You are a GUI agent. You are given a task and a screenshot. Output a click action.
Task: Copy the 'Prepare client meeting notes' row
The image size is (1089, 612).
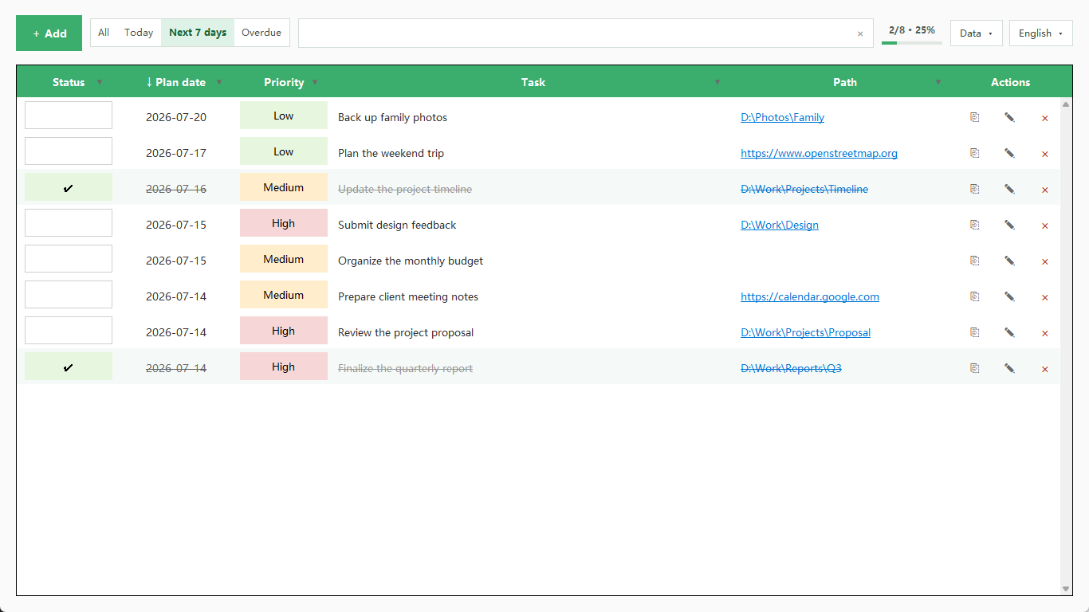click(974, 296)
